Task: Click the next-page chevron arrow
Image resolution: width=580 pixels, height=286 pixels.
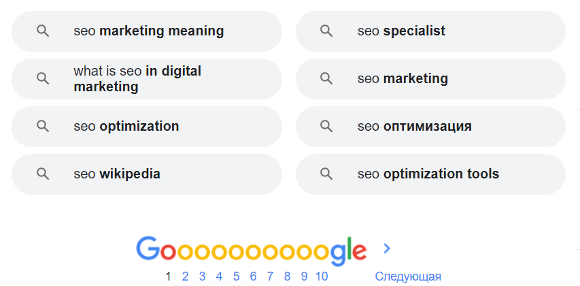Action: tap(387, 249)
